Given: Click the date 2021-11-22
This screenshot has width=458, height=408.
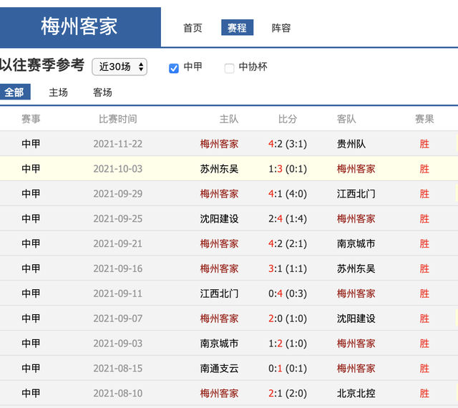Looking at the screenshot, I should coord(117,144).
